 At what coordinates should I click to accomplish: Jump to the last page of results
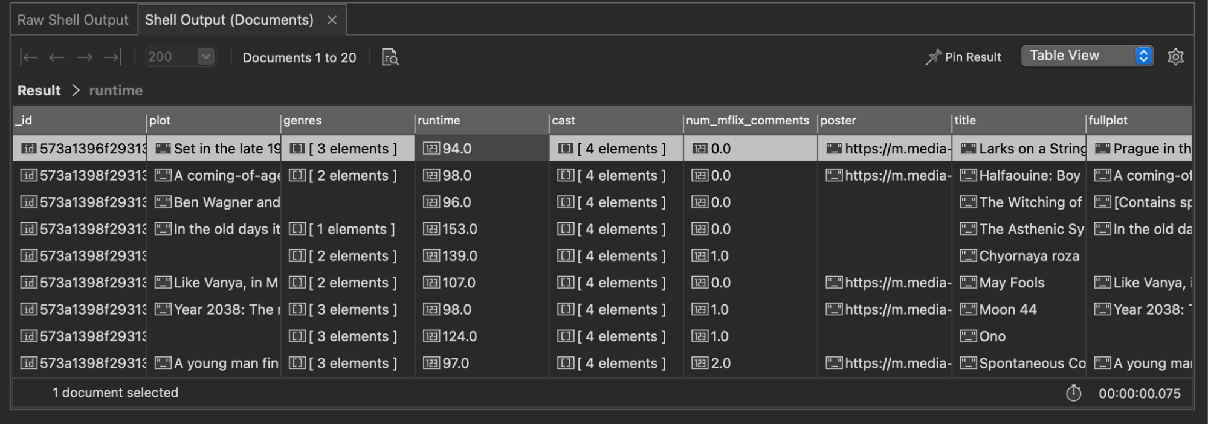112,57
